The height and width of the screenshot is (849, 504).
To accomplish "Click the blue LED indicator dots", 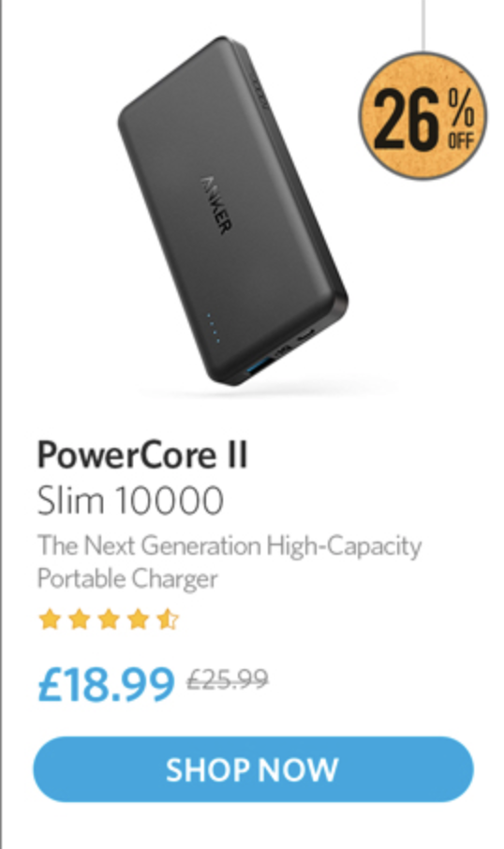I will [x=214, y=327].
